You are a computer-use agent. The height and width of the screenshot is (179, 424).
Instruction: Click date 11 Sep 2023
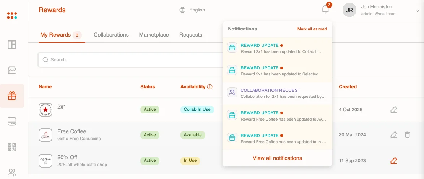(x=352, y=161)
